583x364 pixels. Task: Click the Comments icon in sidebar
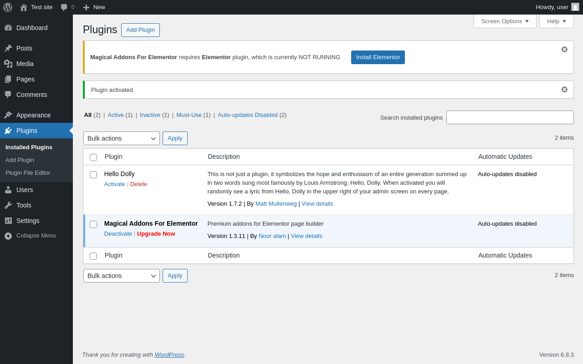tap(8, 95)
